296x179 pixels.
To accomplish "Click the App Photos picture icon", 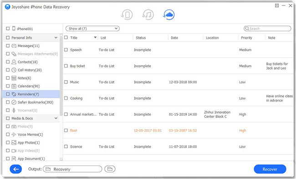I will click(x=14, y=143).
